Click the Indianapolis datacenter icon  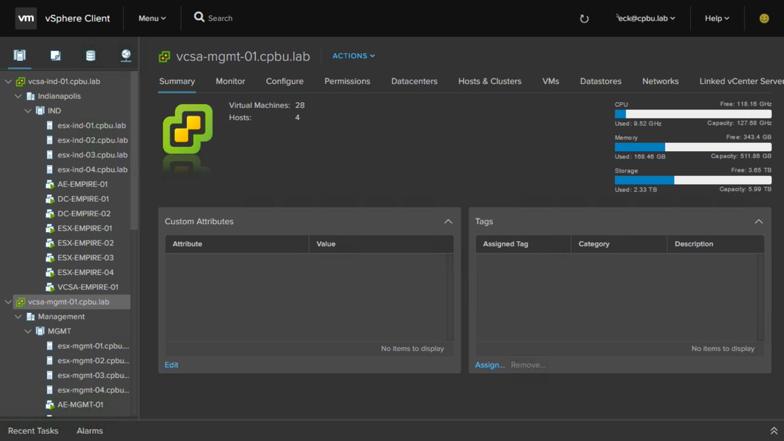(31, 96)
